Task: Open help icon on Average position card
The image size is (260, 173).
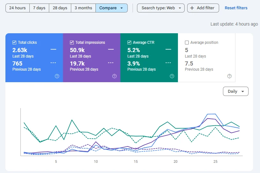Action: pos(229,76)
